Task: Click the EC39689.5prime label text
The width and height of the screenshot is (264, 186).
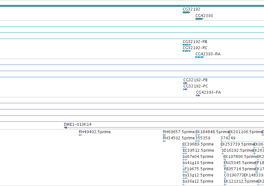Action: point(198,144)
